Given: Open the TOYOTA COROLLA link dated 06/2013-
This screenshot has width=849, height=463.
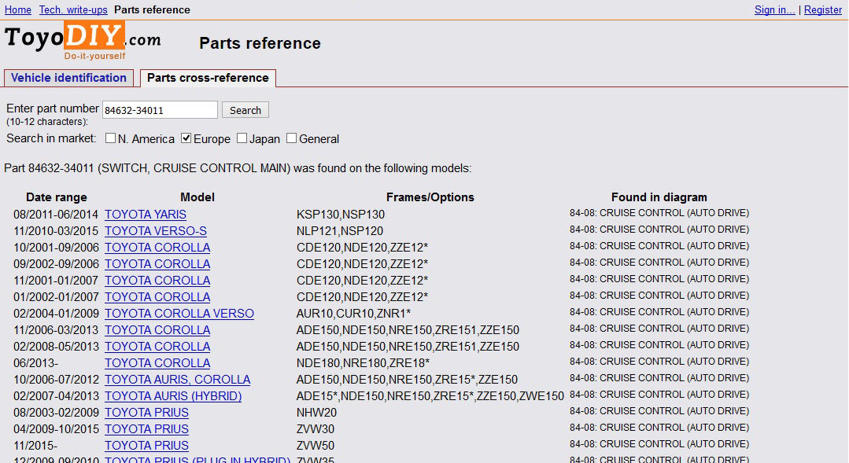Looking at the screenshot, I should point(157,363).
